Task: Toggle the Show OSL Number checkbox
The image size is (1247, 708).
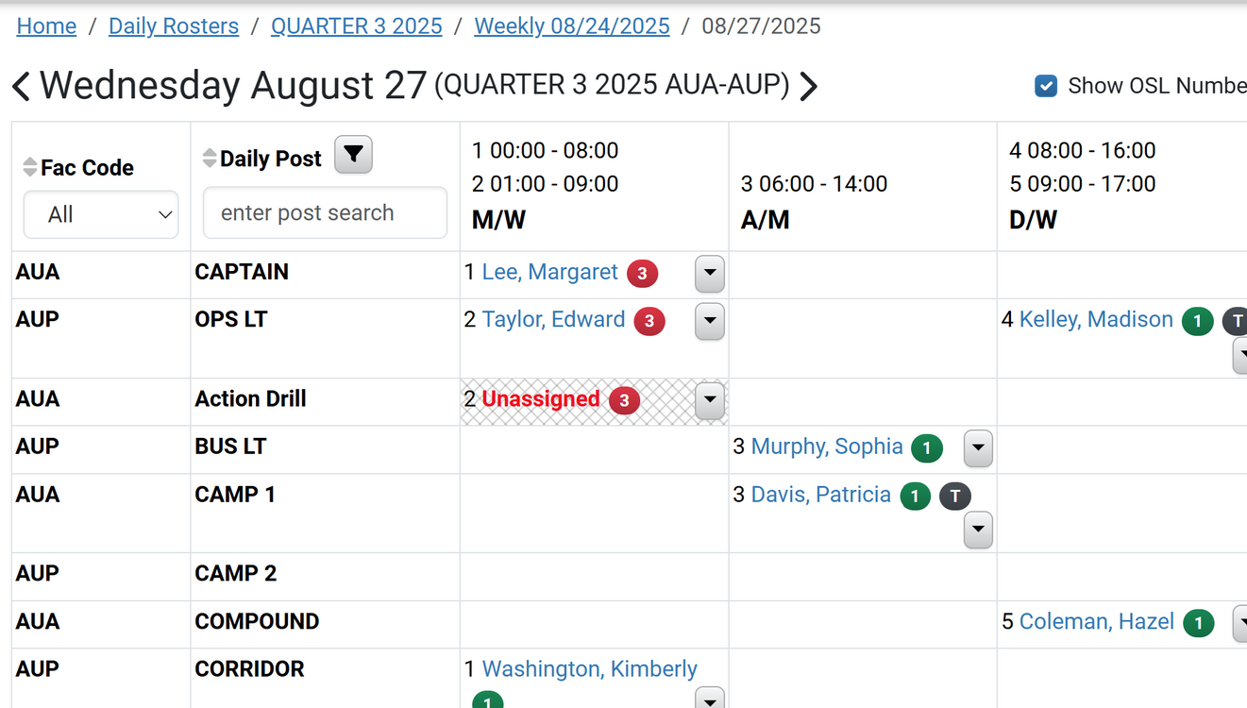Action: coord(1046,86)
